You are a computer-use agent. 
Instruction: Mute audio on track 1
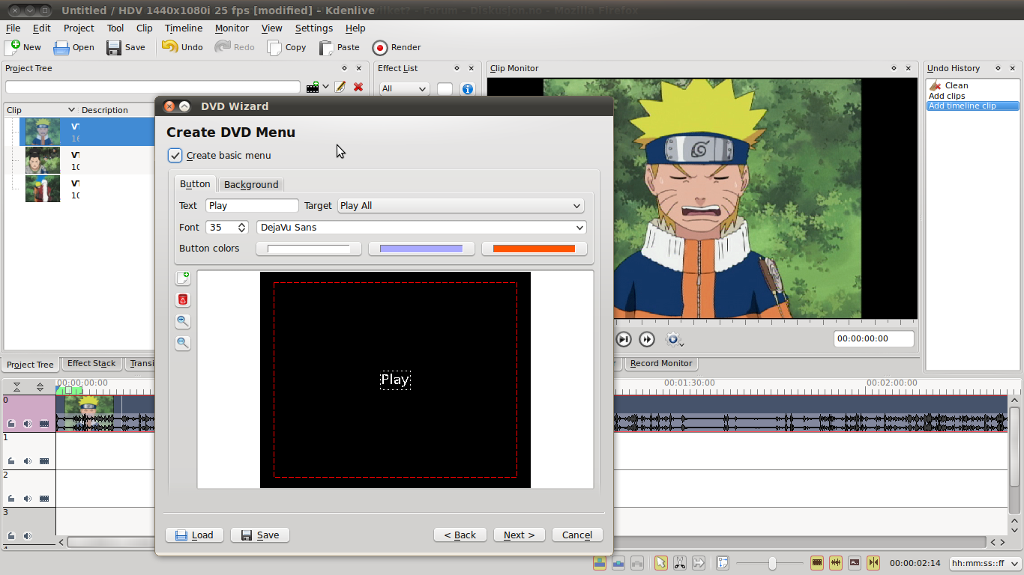[28, 461]
